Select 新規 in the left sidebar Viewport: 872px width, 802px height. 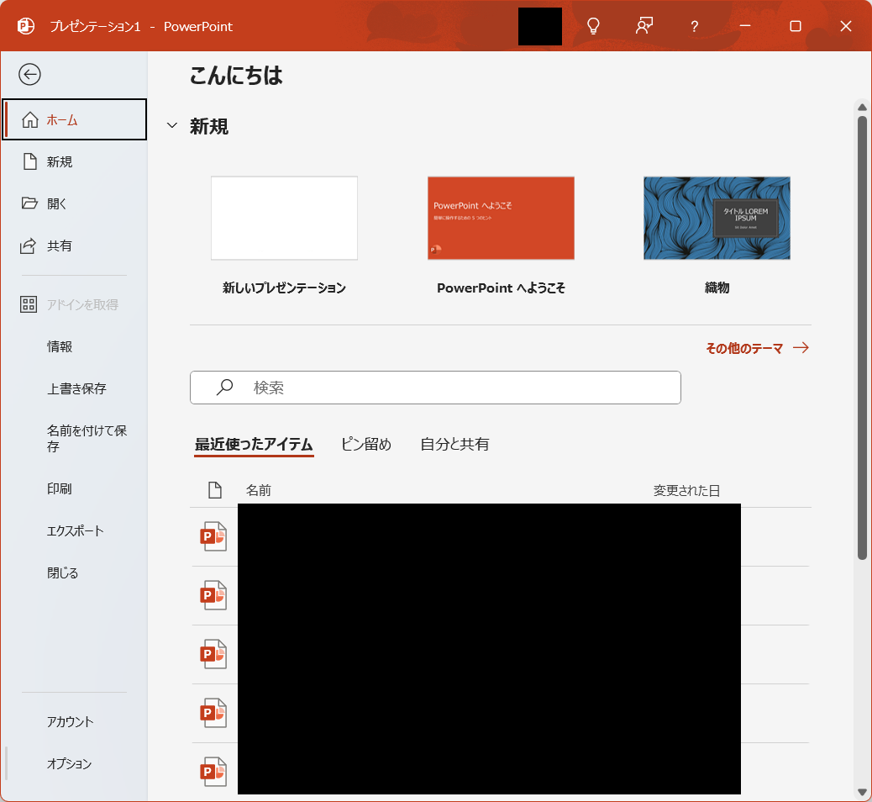coord(75,161)
